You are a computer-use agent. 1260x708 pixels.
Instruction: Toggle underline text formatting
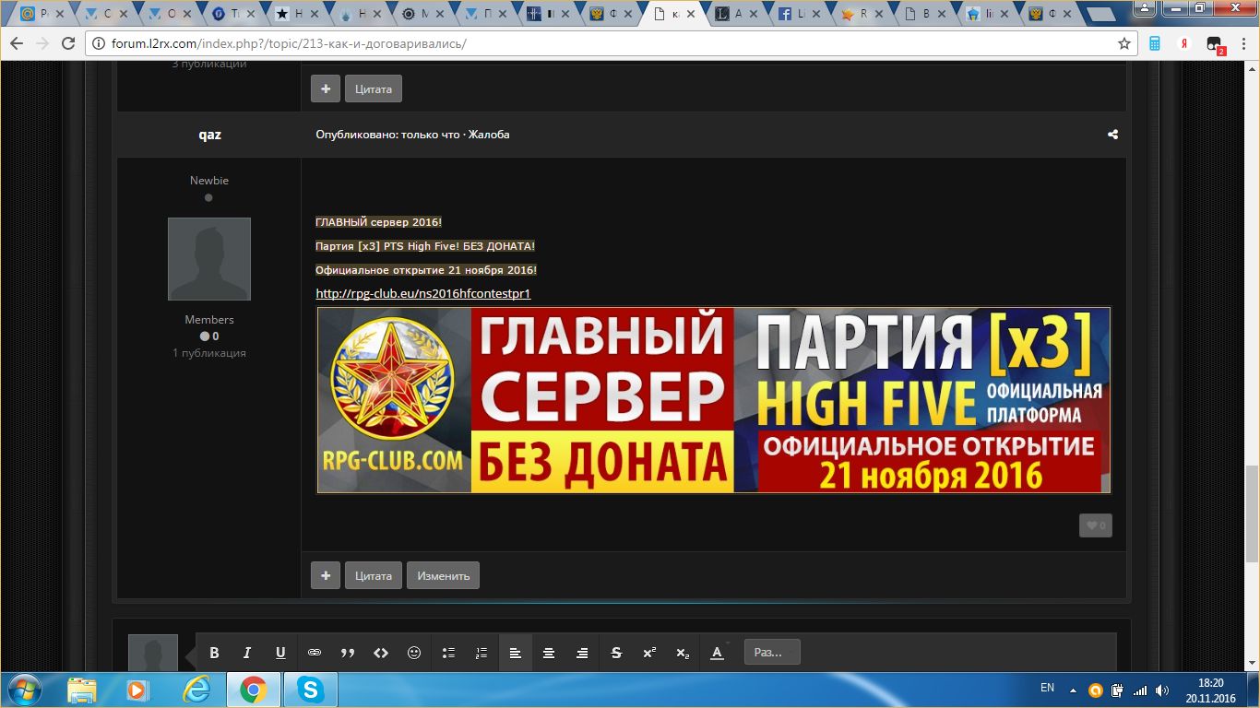(x=280, y=653)
